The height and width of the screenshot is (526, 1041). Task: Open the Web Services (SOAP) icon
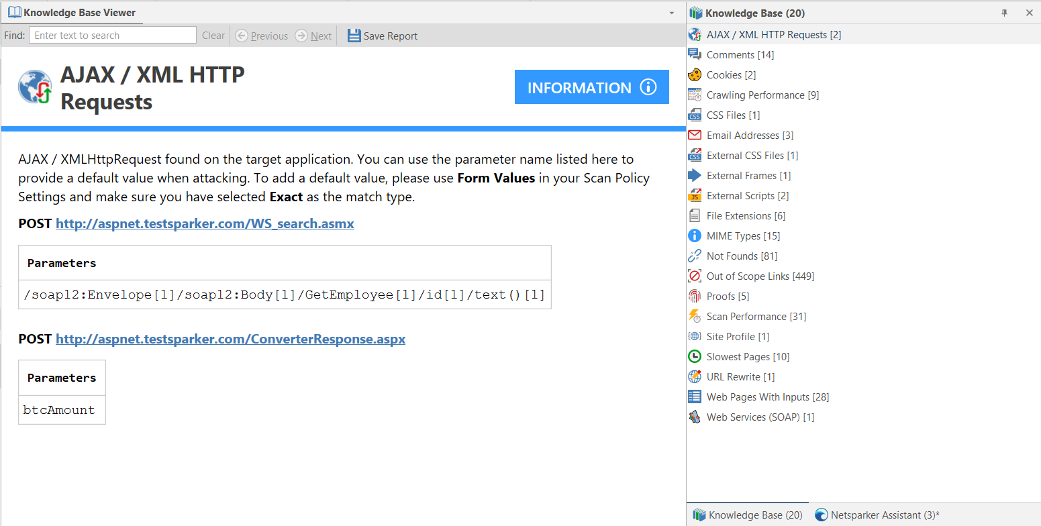click(x=695, y=417)
